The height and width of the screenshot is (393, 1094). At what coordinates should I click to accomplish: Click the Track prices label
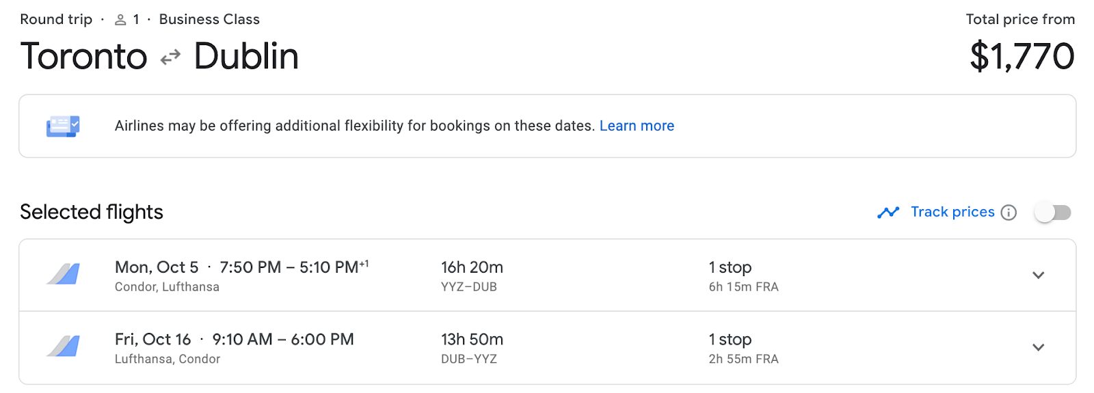952,212
